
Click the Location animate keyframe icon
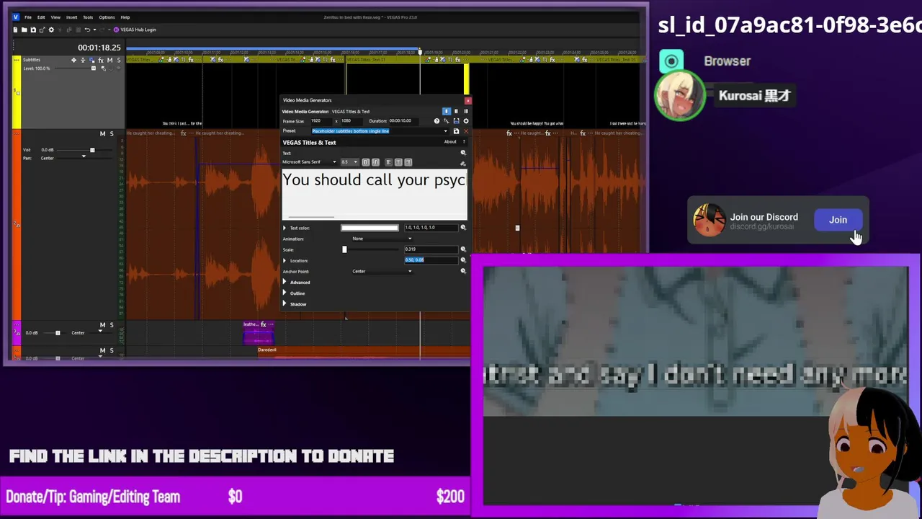click(463, 260)
